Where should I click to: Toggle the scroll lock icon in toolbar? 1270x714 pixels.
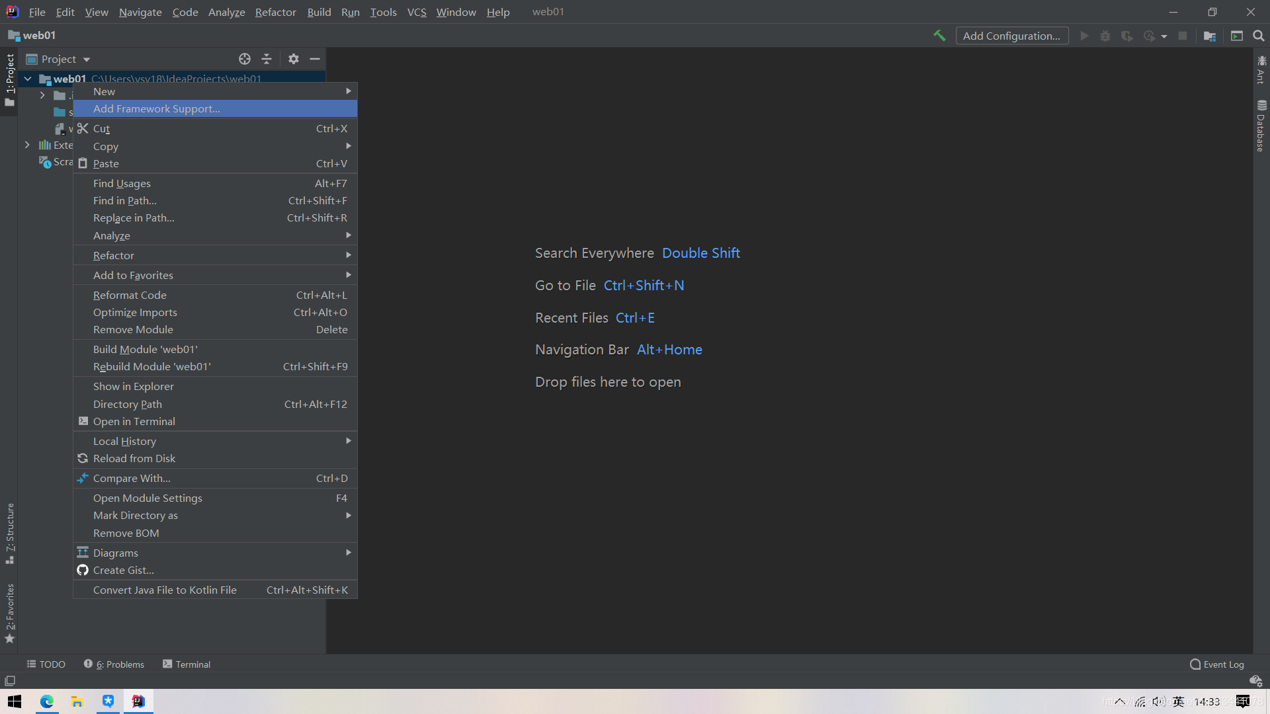244,58
